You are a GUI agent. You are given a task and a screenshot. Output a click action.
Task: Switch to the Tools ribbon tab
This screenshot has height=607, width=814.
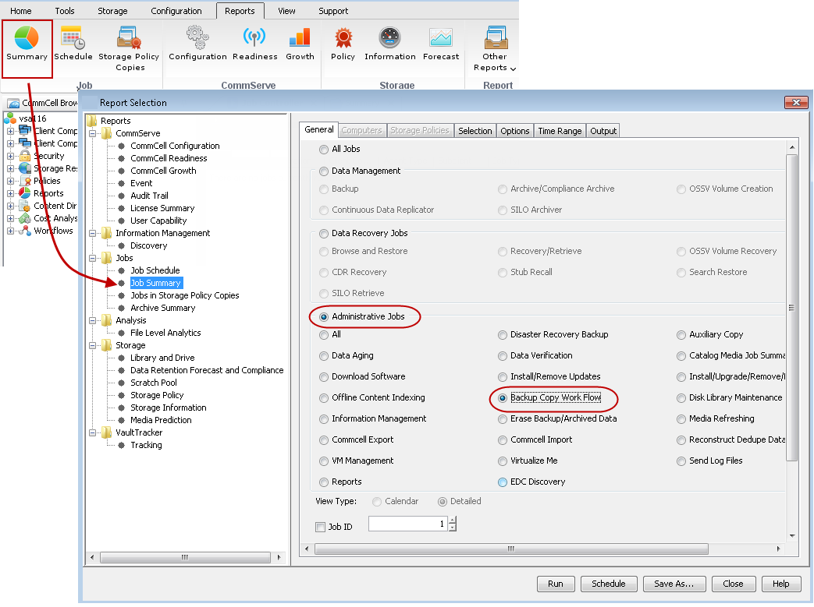point(64,11)
